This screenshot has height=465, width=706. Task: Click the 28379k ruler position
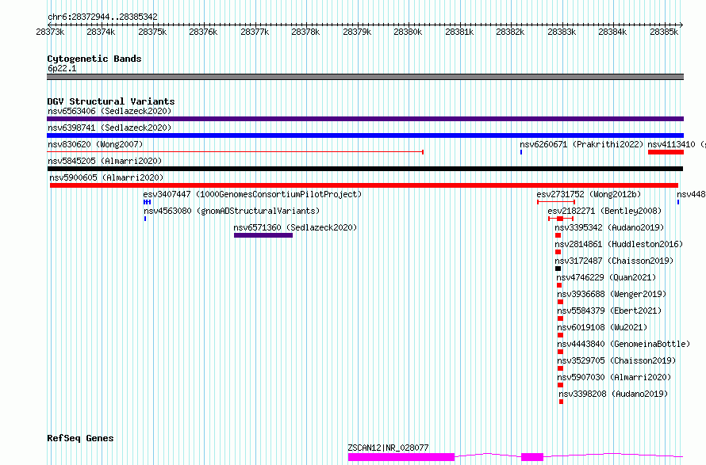point(357,32)
